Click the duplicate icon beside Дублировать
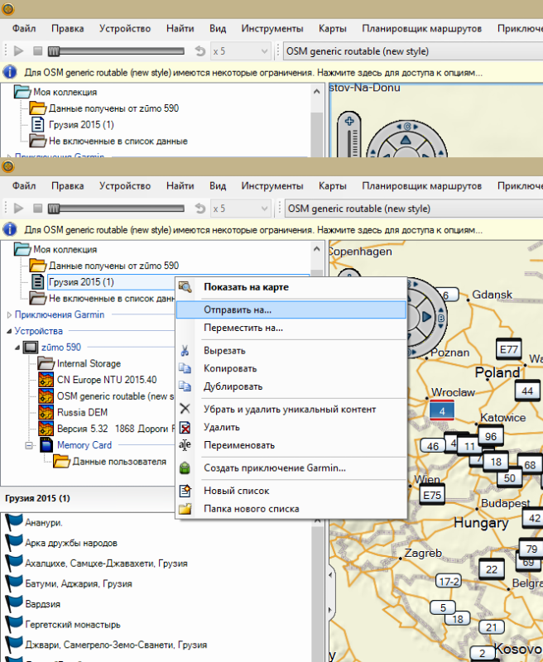 point(185,386)
